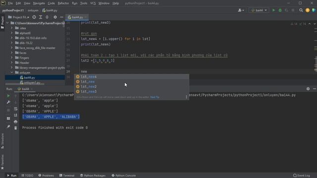
Task: Click the Select Opened File target icon
Action: coord(34,17)
